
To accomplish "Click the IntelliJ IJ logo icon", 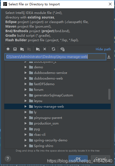I will pos(5,4).
